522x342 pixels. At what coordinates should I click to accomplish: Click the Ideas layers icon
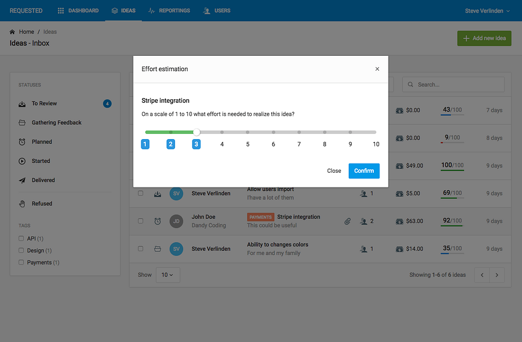point(115,11)
